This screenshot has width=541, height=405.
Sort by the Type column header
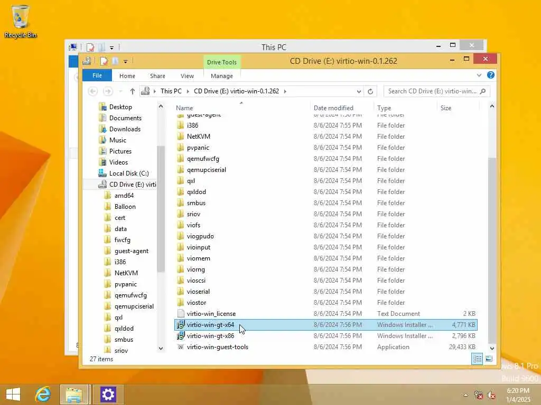click(384, 108)
